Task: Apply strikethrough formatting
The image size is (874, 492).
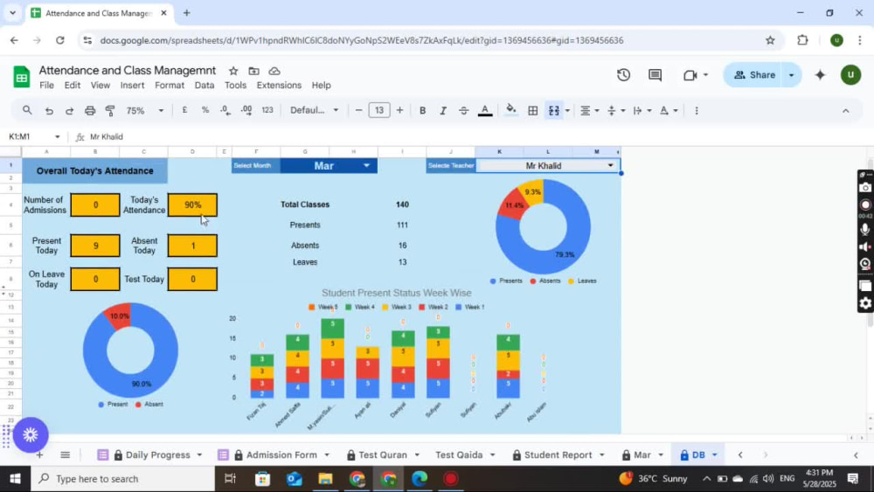Action: (464, 110)
